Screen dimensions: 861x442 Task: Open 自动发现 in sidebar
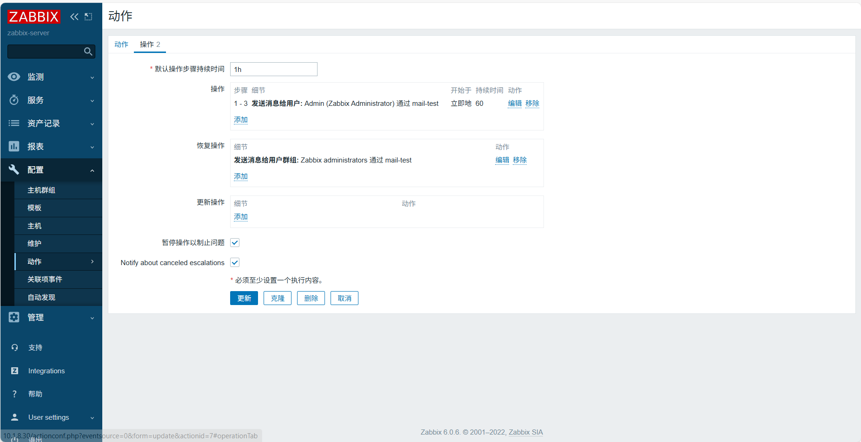pos(58,298)
